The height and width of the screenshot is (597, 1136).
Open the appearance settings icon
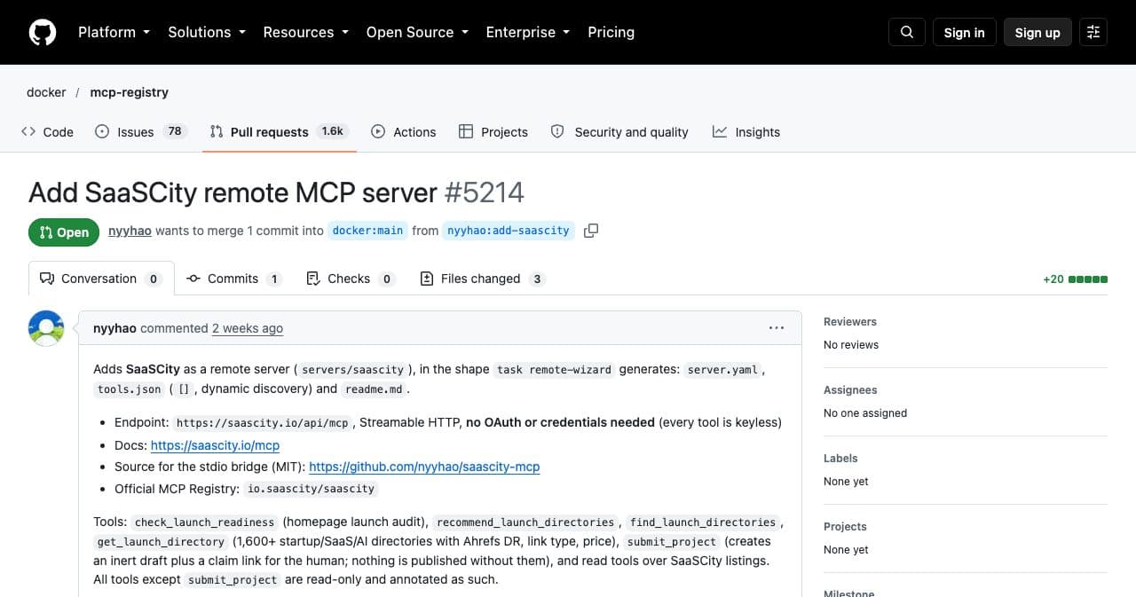point(1093,32)
